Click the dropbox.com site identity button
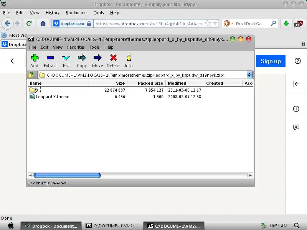This screenshot has height=230, width=307. [73, 24]
